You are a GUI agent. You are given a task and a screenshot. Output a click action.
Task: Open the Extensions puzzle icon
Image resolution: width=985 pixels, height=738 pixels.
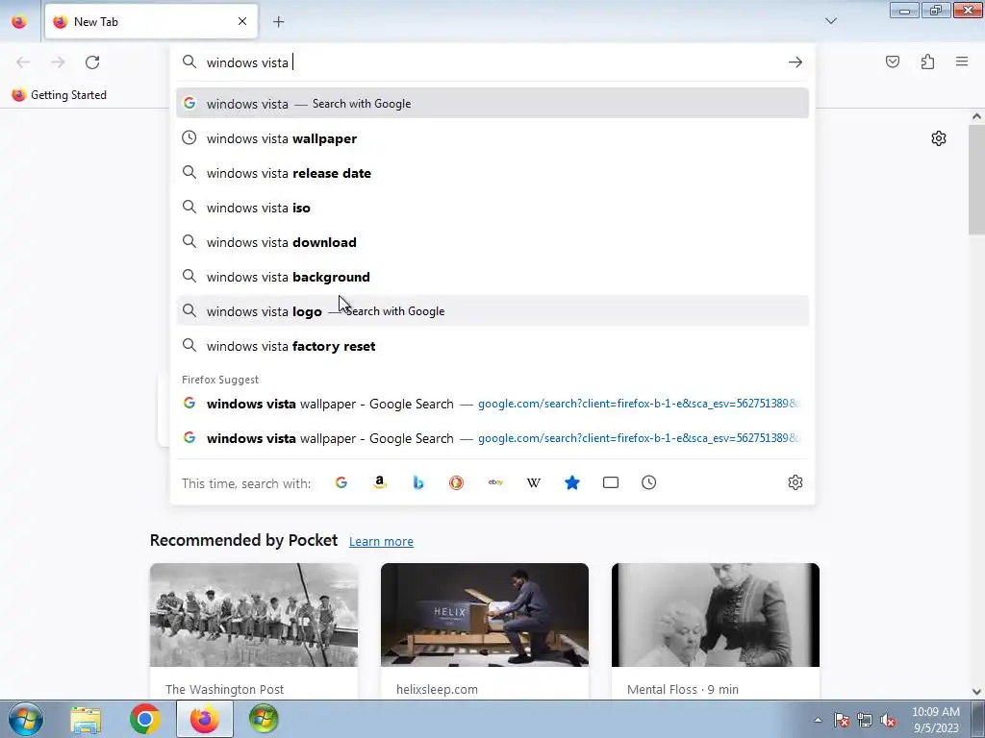click(927, 61)
